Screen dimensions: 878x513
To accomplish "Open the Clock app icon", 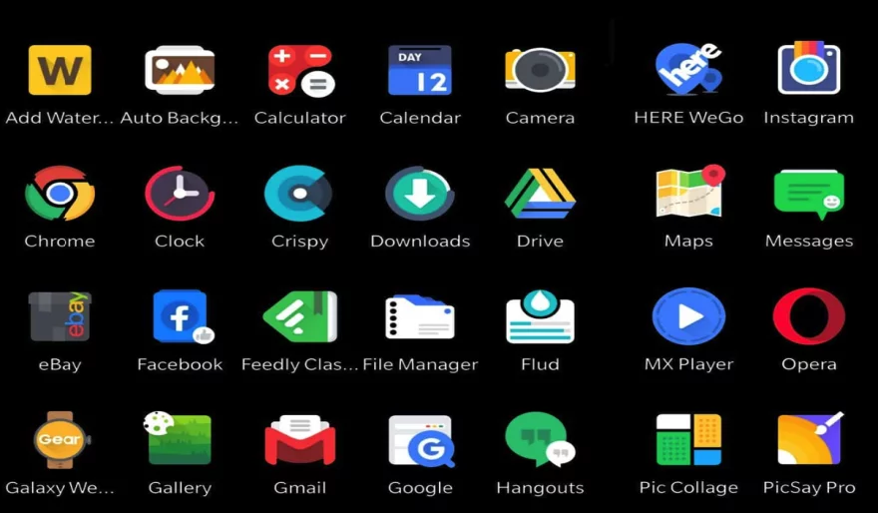I will pyautogui.click(x=180, y=194).
